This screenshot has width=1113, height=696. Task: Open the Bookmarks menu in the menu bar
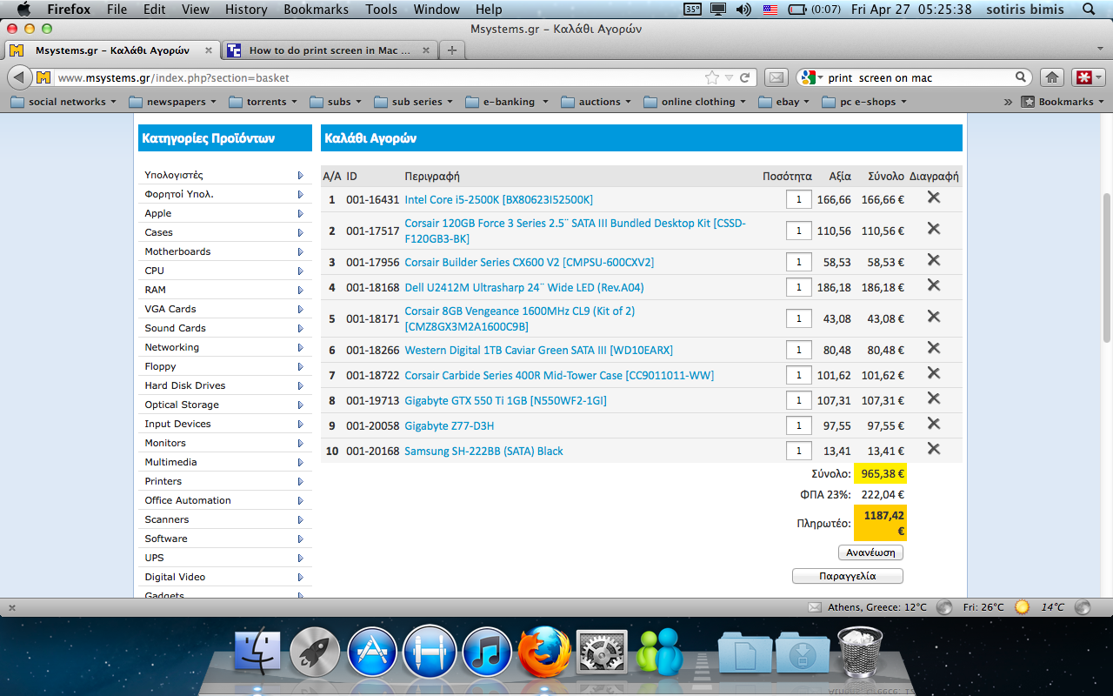[316, 10]
